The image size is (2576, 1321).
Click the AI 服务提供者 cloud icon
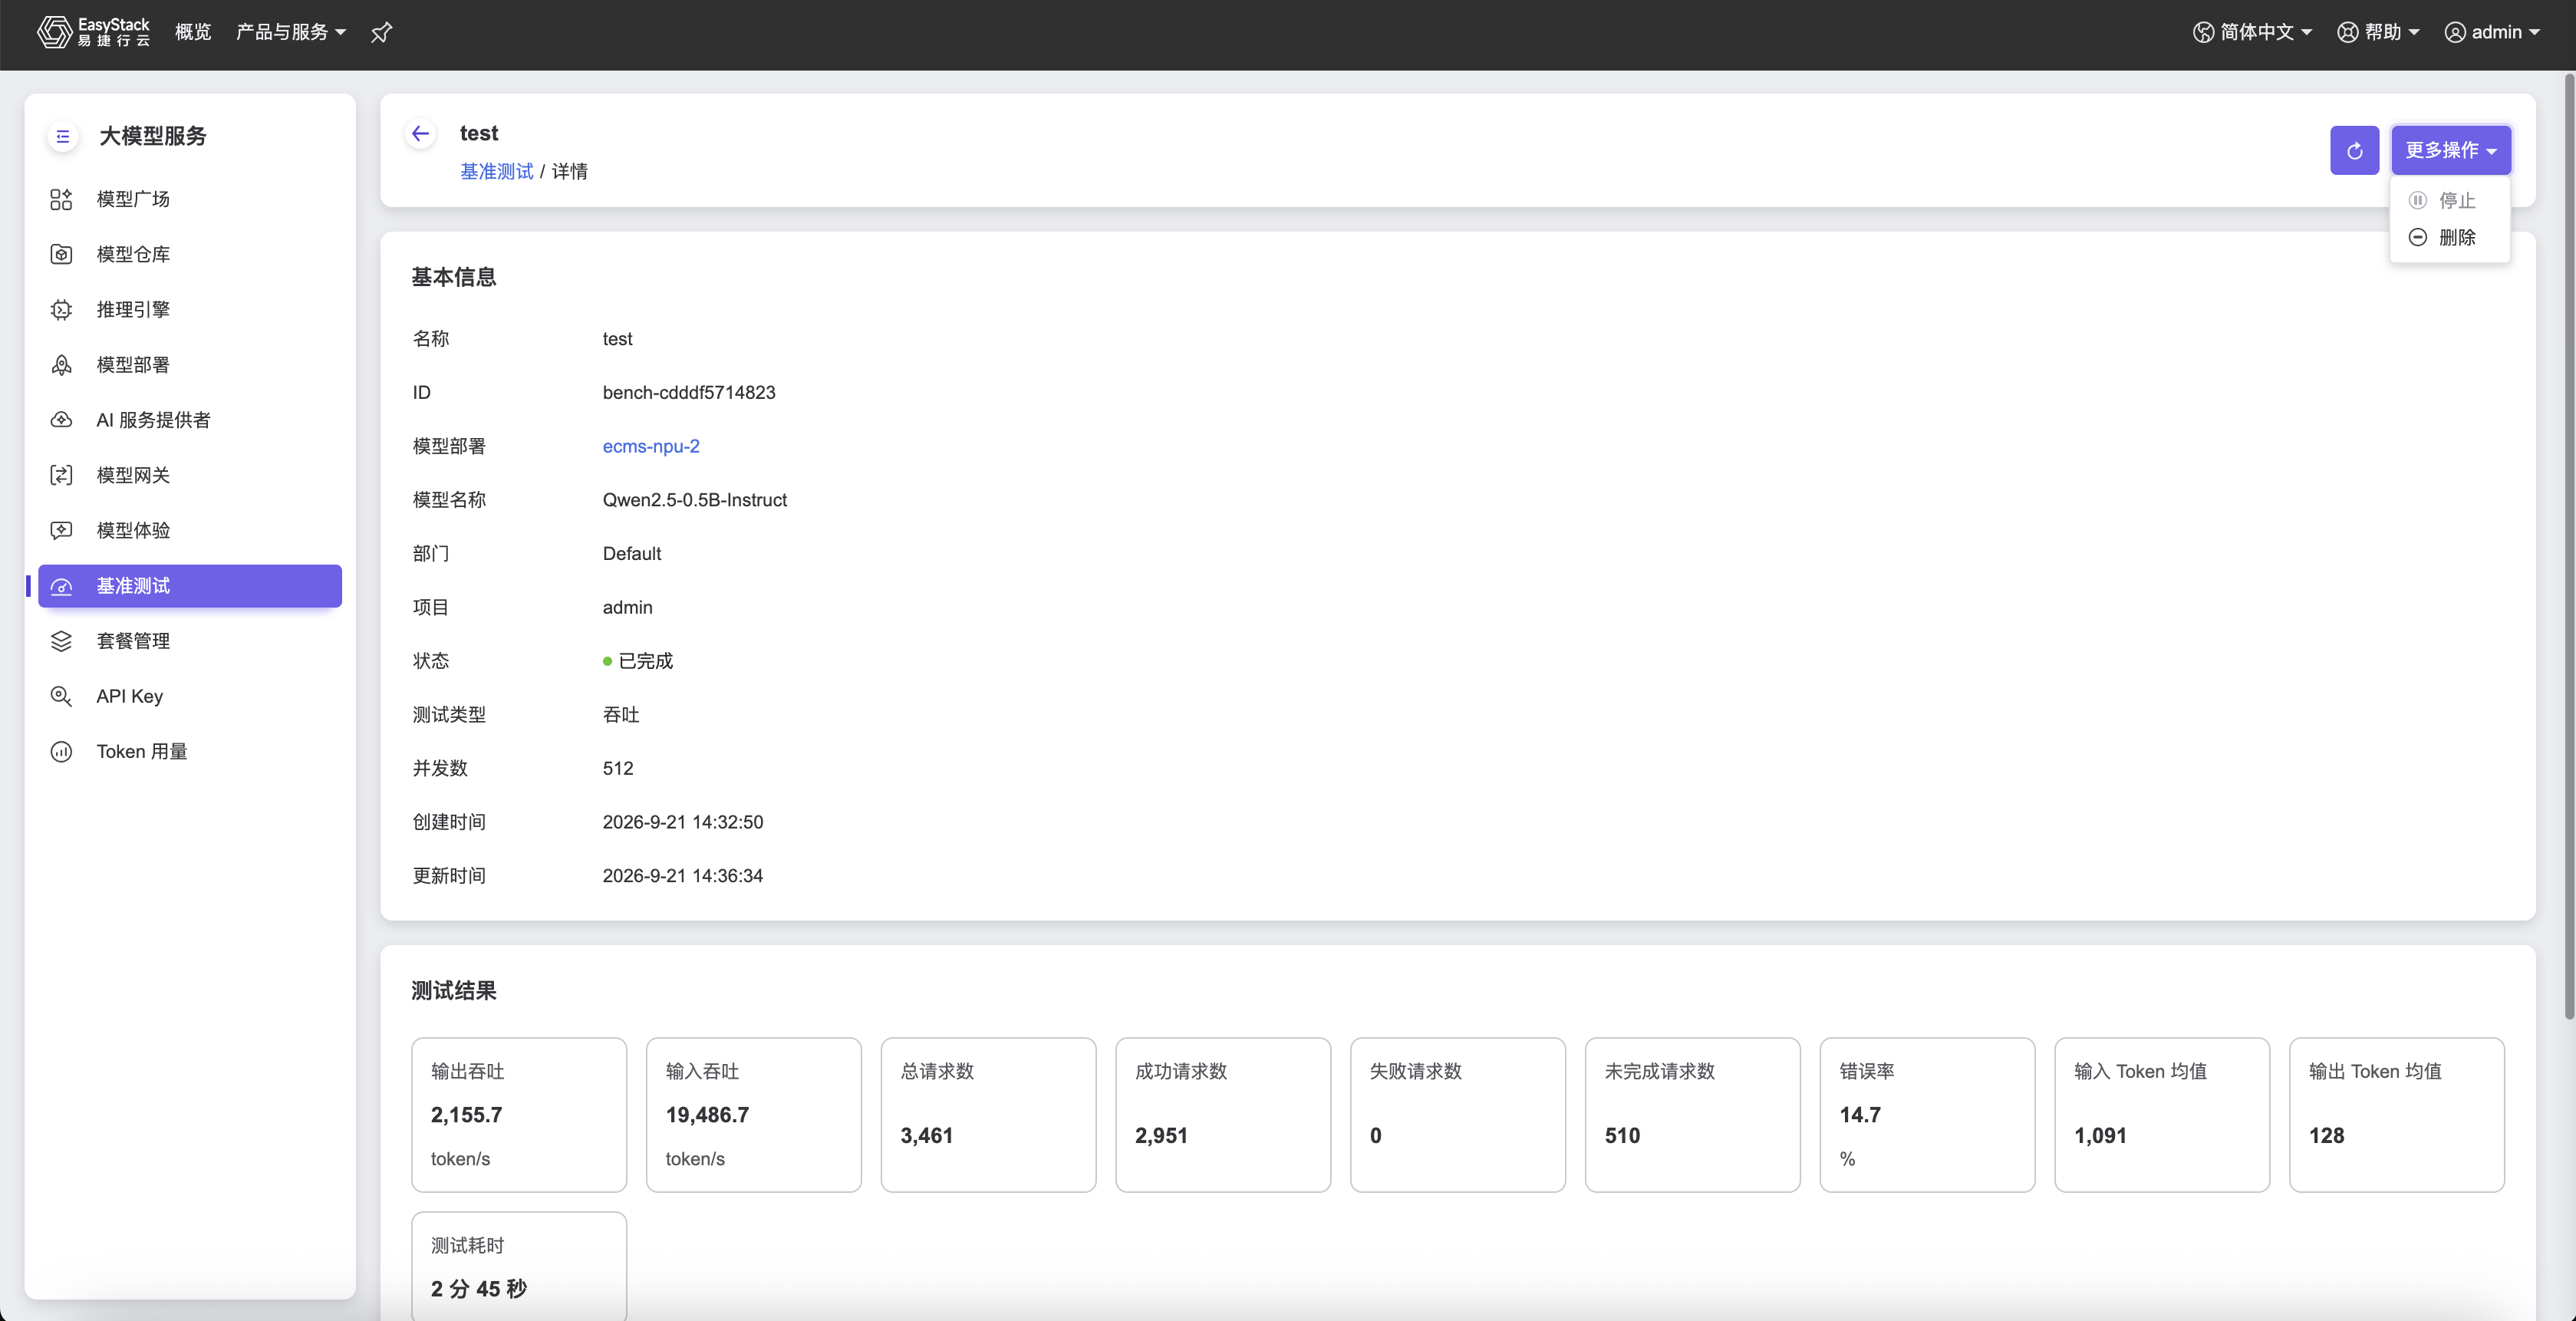coord(61,420)
